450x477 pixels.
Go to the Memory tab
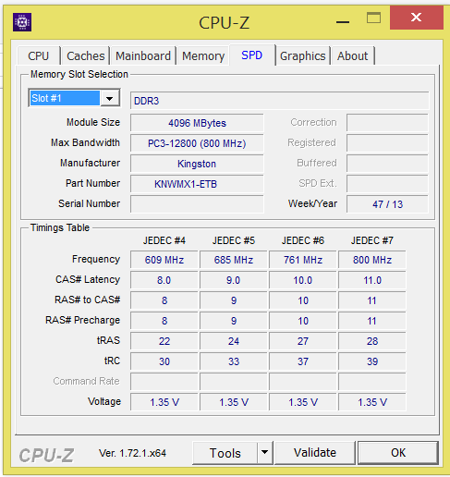pos(203,56)
